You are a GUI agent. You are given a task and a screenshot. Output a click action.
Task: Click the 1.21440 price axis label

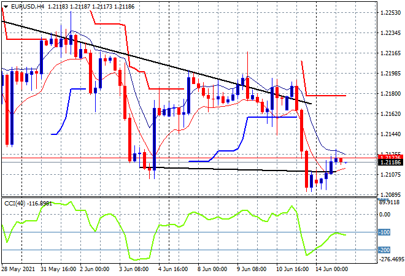coord(391,134)
